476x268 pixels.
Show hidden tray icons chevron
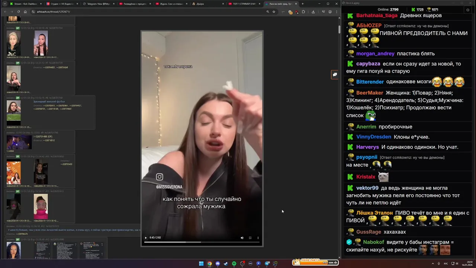click(x=432, y=264)
